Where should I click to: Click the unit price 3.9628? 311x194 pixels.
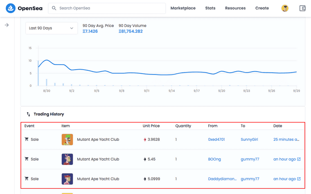click(x=154, y=140)
